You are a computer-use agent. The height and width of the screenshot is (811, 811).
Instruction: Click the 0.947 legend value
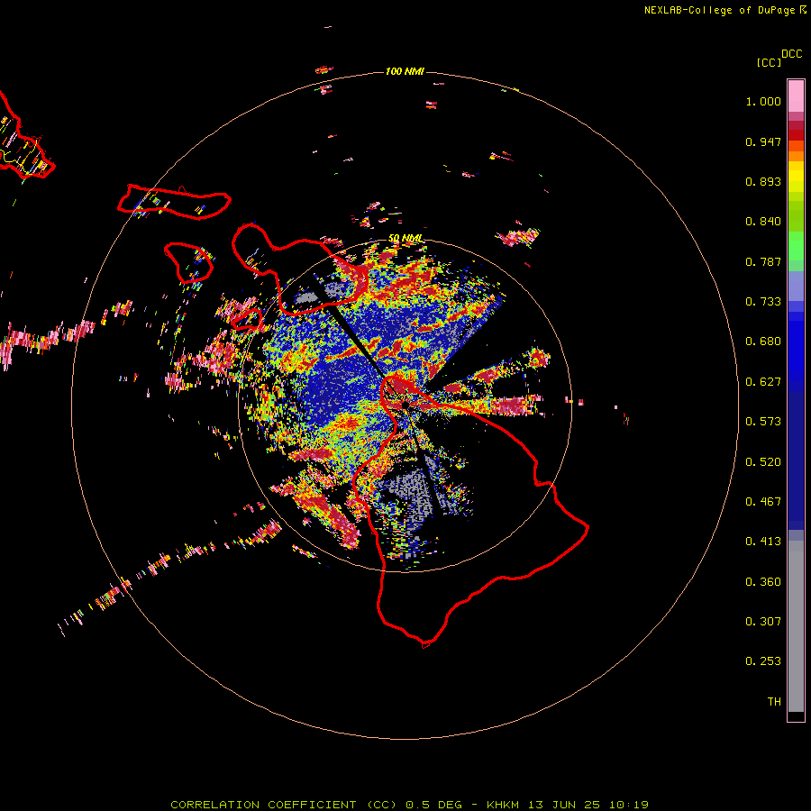click(x=763, y=141)
